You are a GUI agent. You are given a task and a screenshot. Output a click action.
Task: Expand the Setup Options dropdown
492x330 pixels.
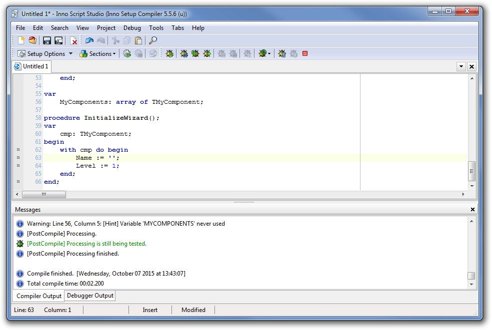click(x=70, y=53)
